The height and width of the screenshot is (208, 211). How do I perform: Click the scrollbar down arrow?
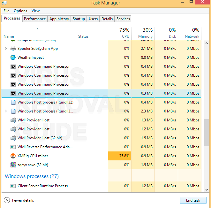click(207, 190)
